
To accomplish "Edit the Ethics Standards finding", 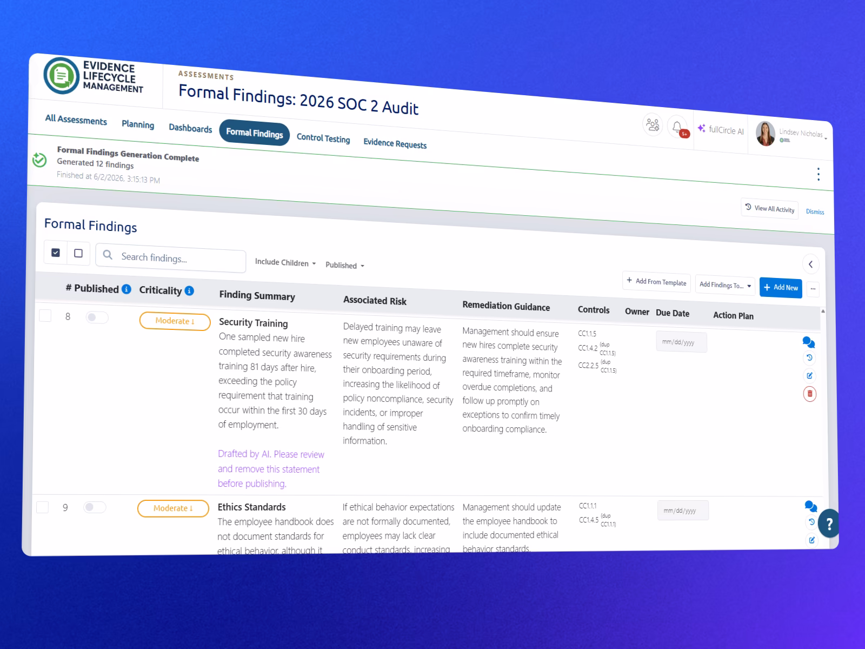I will coord(812,540).
